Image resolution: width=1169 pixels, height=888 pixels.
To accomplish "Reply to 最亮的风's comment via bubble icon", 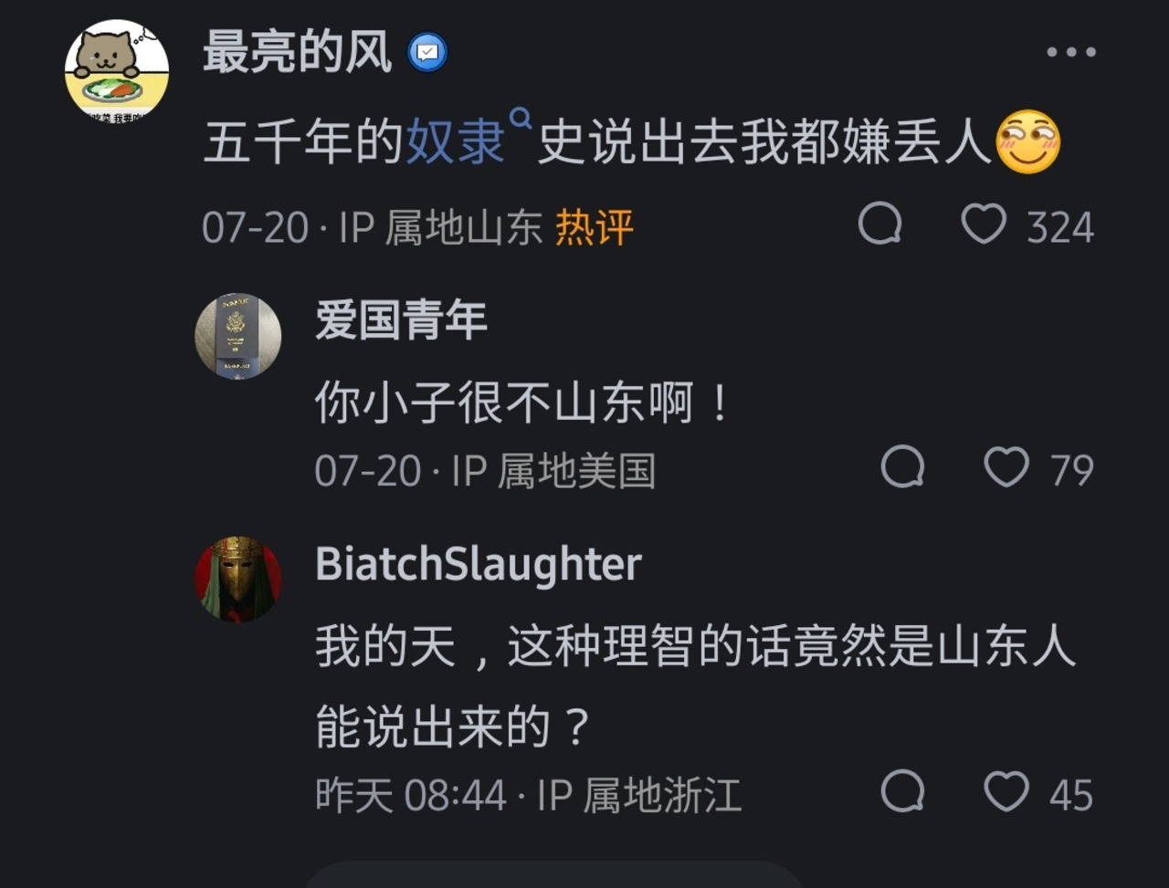I will [x=880, y=225].
